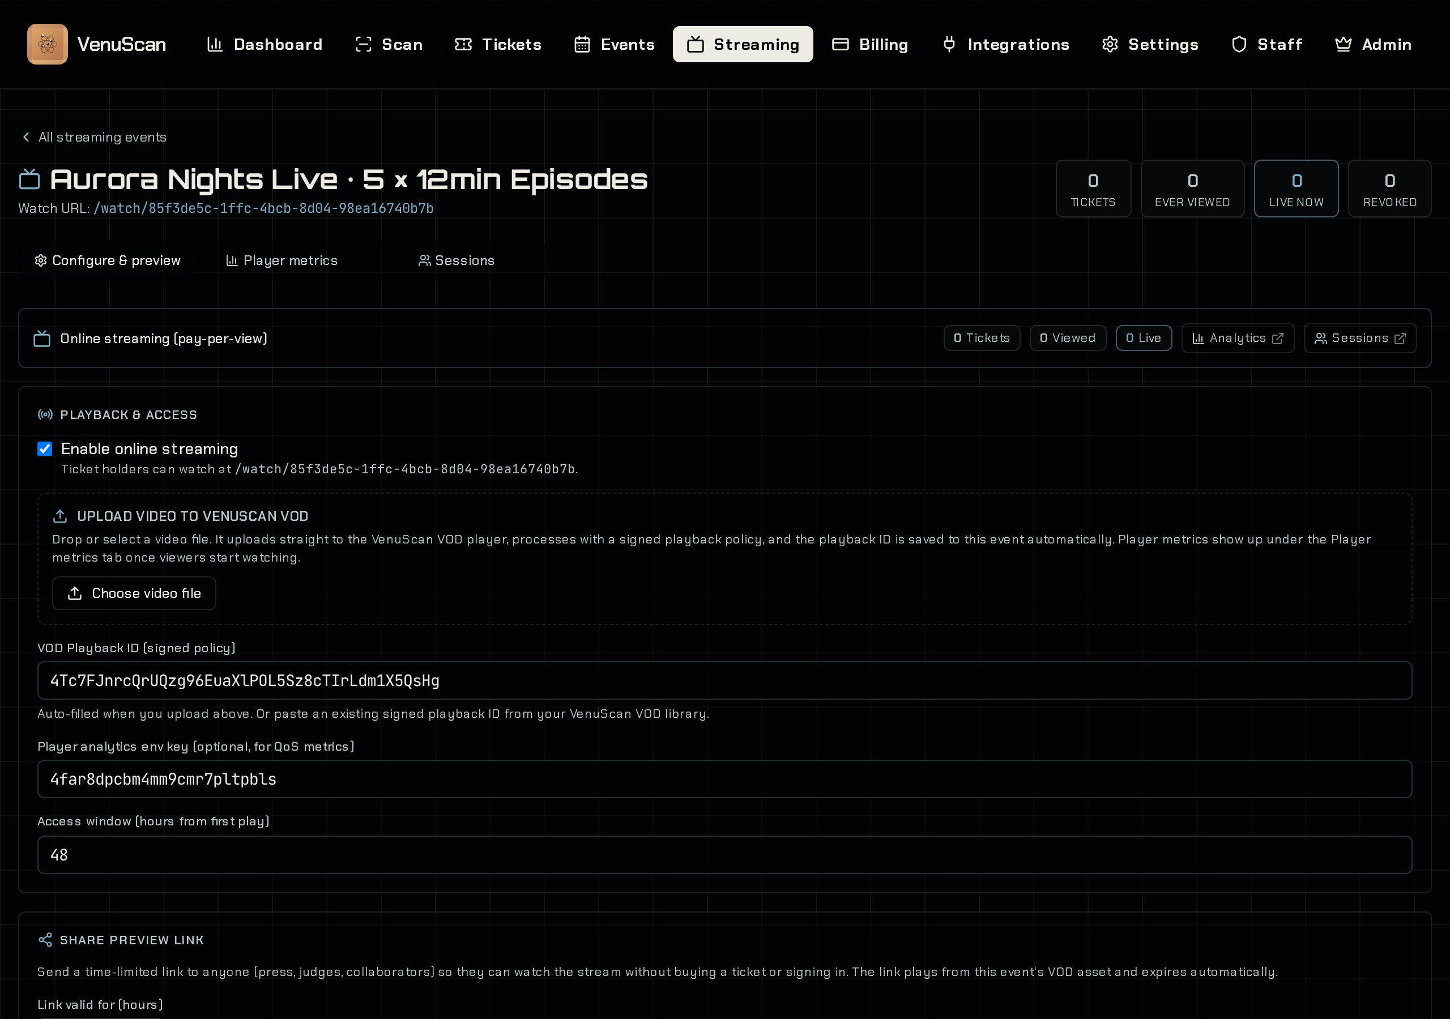Click the people icon on the Sessions tab
Viewport: 1450px width, 1019px height.
[424, 261]
